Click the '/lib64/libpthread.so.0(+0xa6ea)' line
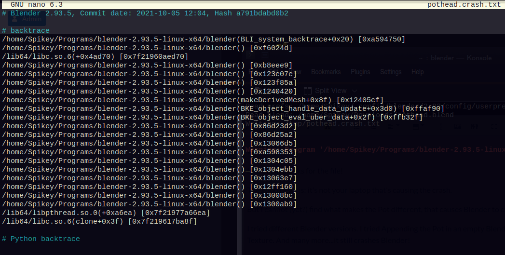 click(x=106, y=213)
